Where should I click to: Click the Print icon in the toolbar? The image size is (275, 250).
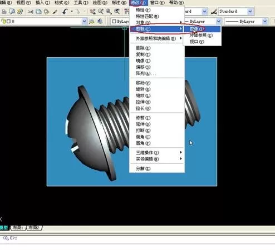click(x=4, y=12)
